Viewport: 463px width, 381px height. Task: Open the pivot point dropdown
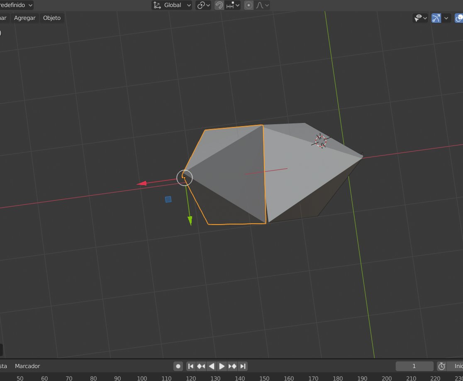203,5
